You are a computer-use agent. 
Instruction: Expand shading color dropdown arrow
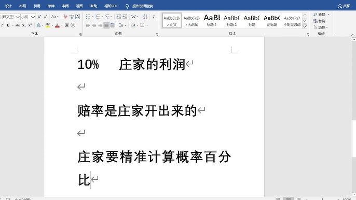138,25
